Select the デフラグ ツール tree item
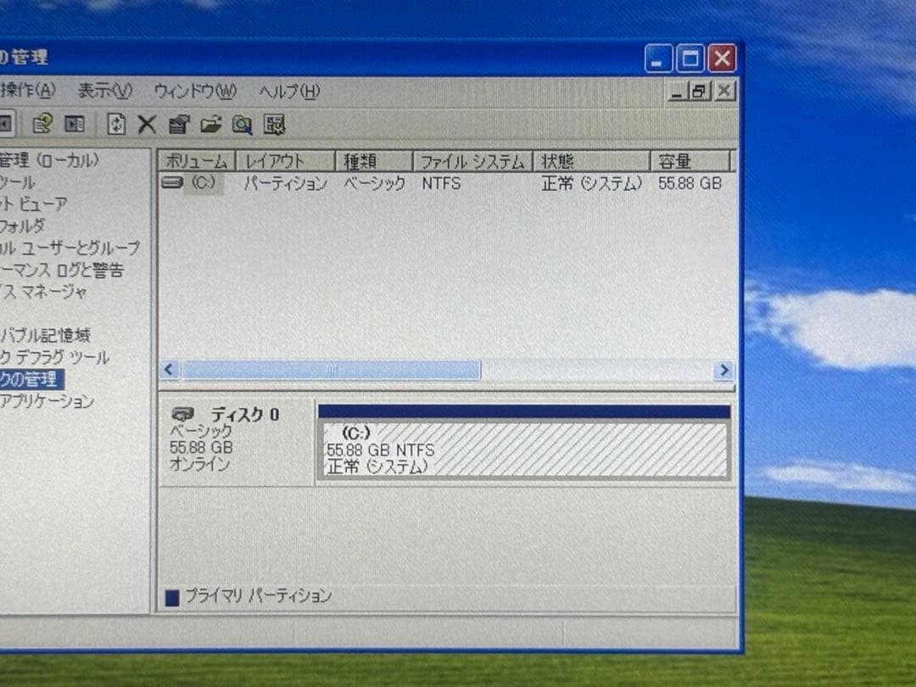Image resolution: width=916 pixels, height=687 pixels. (x=54, y=357)
